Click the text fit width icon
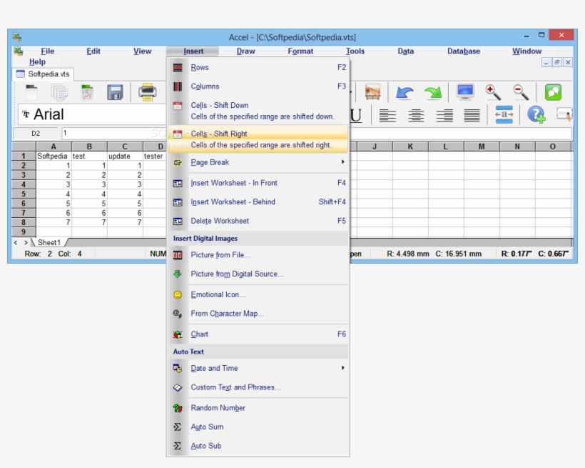This screenshot has height=468, width=585. coord(504,114)
